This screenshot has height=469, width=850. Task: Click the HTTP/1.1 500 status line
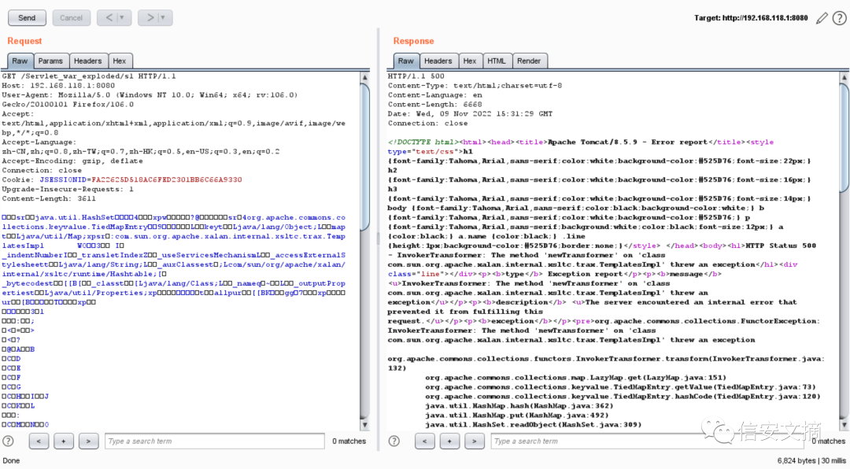click(x=416, y=76)
